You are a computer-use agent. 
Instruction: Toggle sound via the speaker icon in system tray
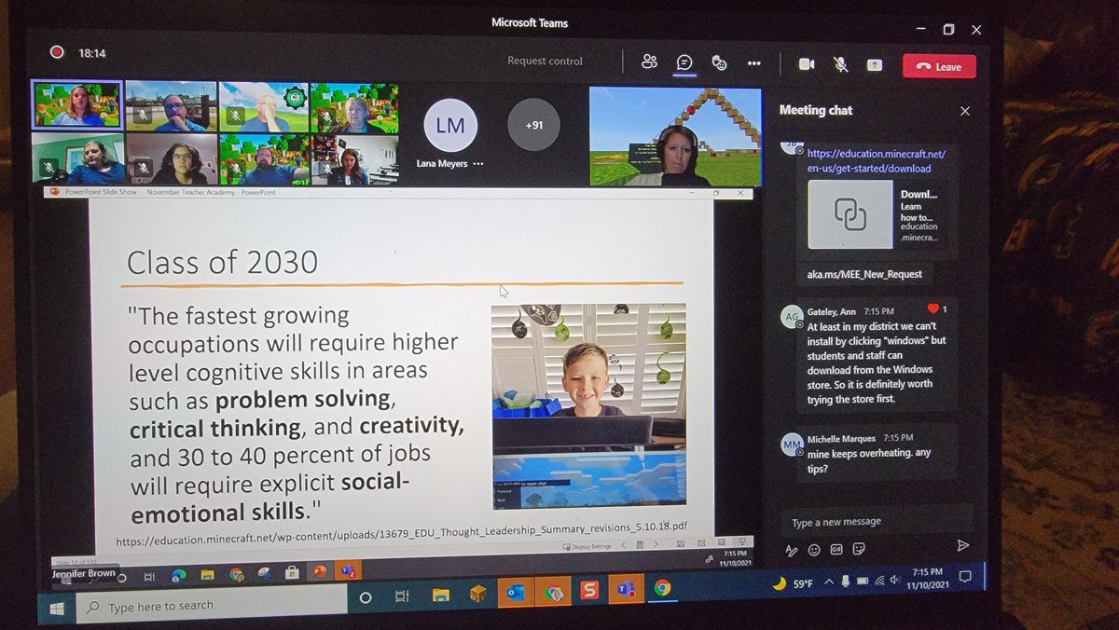tap(894, 582)
